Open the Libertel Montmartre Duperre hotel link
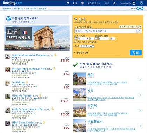 click(29, 55)
